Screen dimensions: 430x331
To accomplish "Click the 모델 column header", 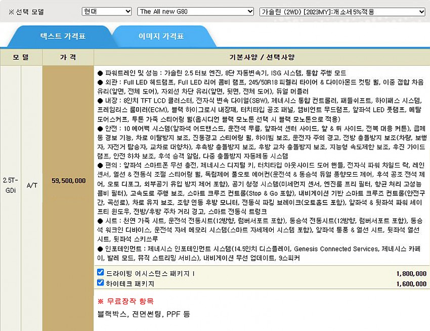I will 21,57.
